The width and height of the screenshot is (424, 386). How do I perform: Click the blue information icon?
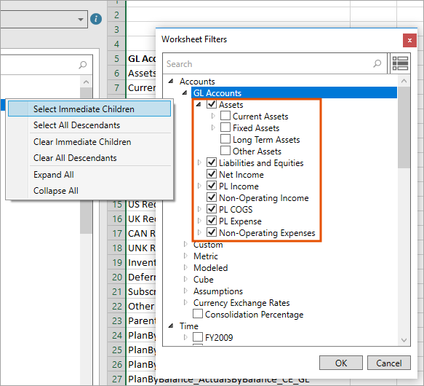[96, 19]
